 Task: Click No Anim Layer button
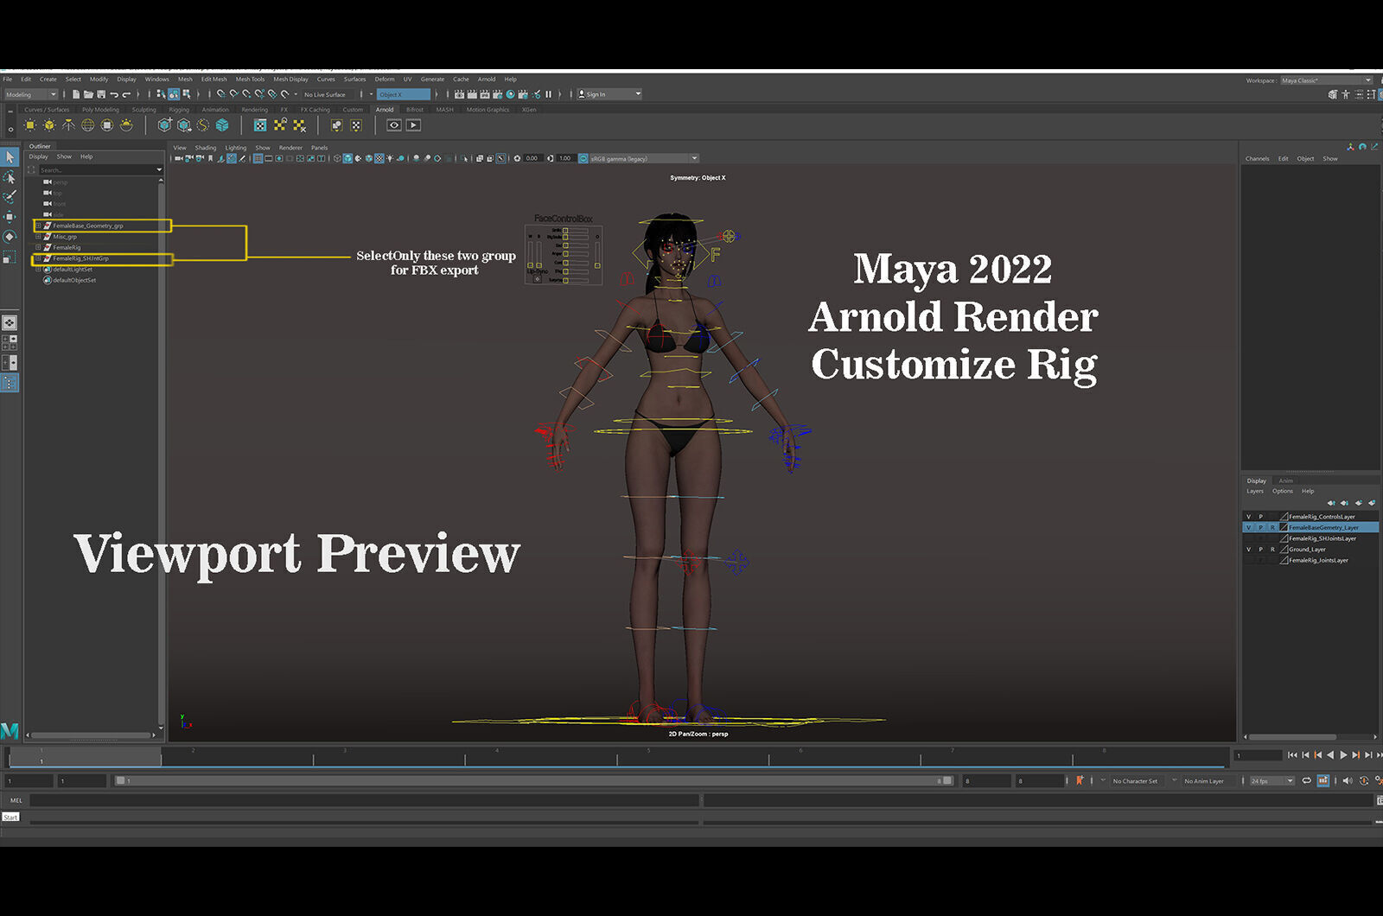click(x=1204, y=780)
